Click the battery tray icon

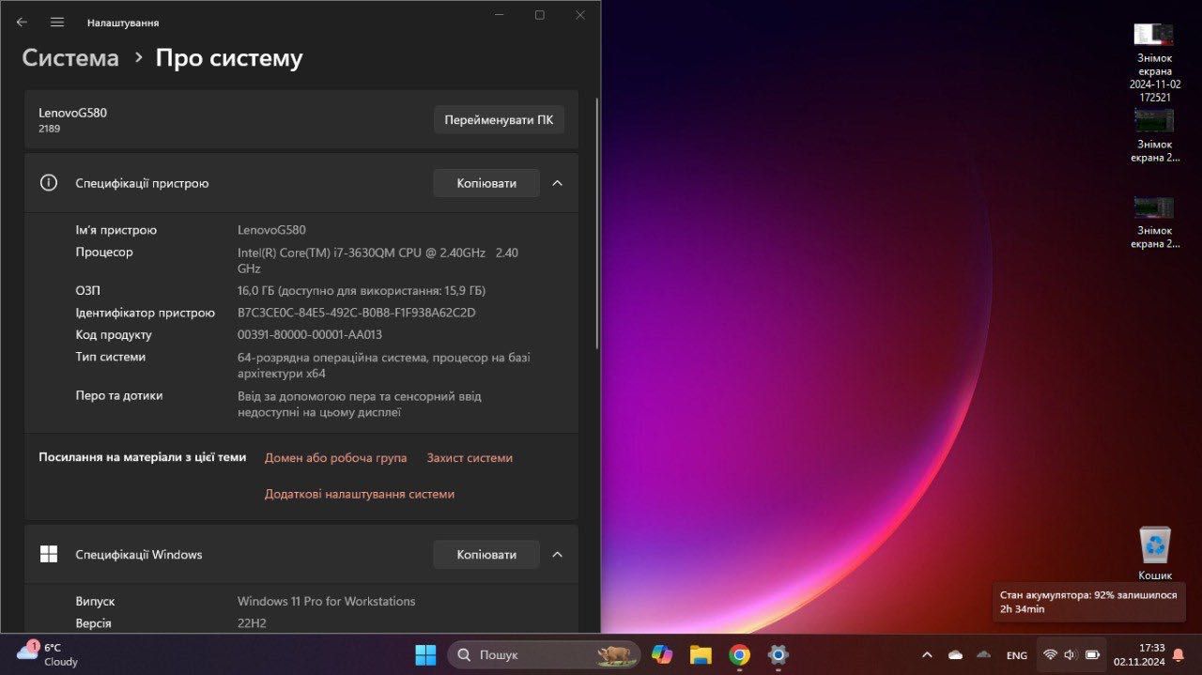click(x=1092, y=654)
